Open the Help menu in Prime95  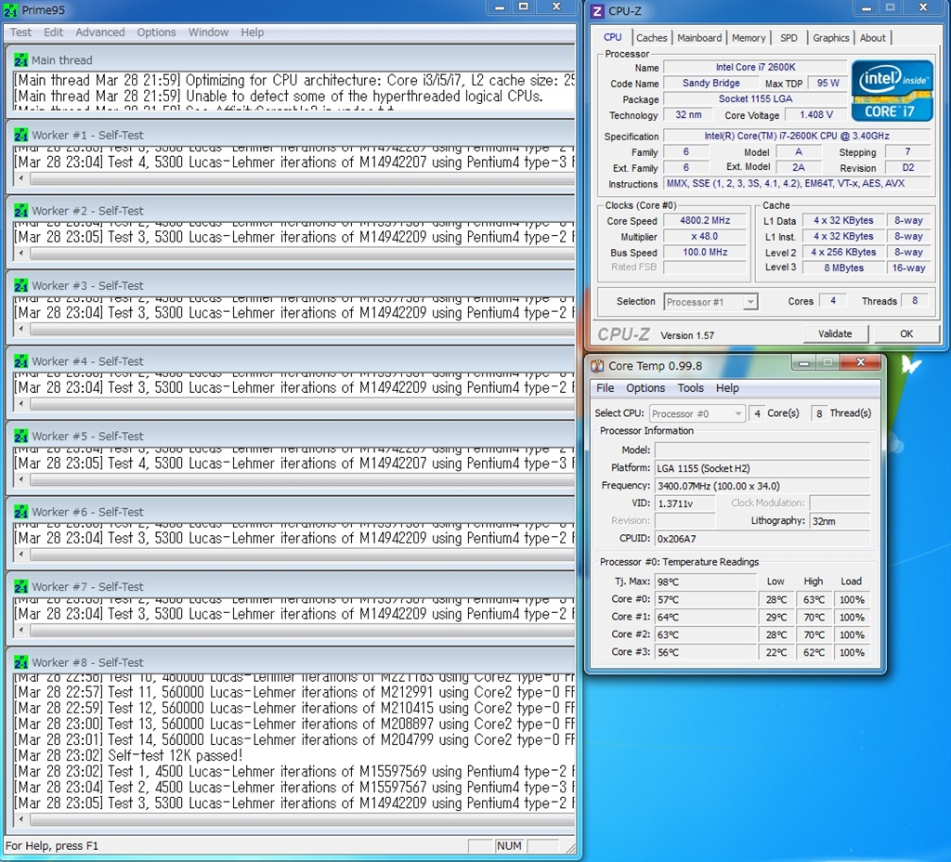[253, 33]
